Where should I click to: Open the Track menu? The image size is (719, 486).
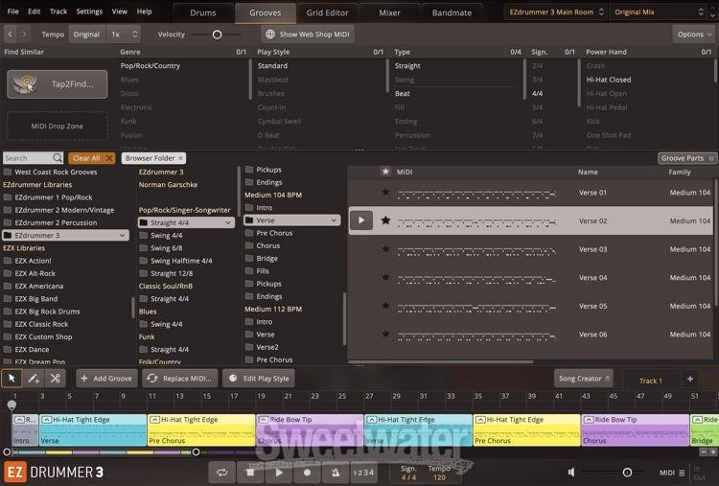tap(58, 12)
